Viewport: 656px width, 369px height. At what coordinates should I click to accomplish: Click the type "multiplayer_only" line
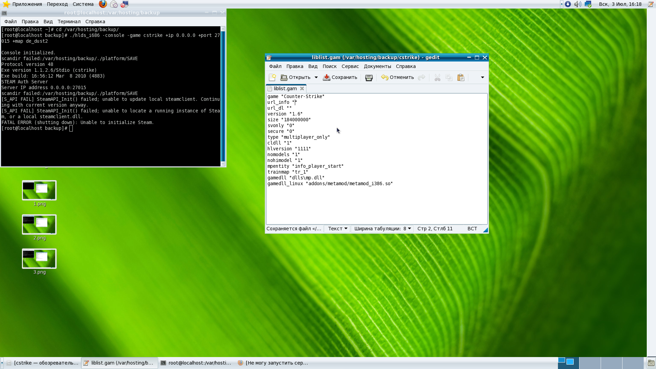(299, 137)
